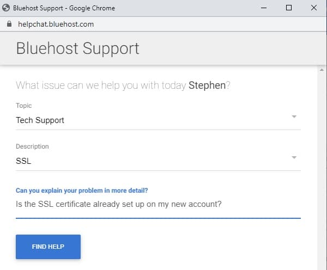Click the name Stephen in the greeting
The height and width of the screenshot is (270, 327).
pyautogui.click(x=207, y=85)
